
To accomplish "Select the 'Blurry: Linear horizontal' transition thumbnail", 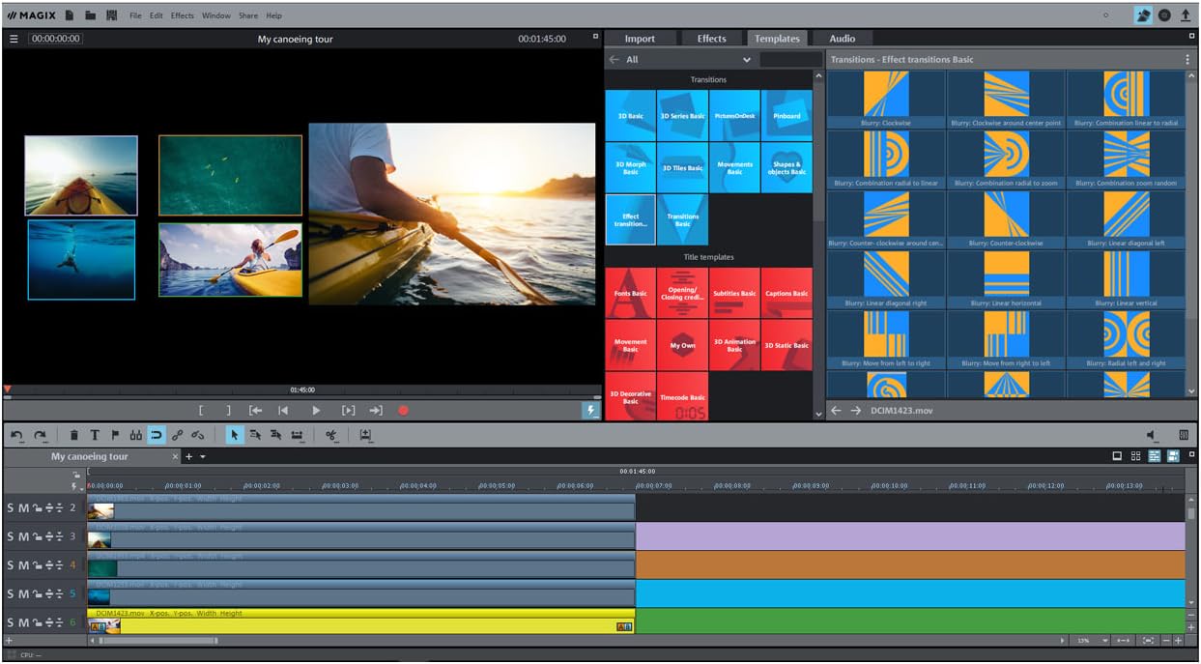I will click(x=1006, y=279).
